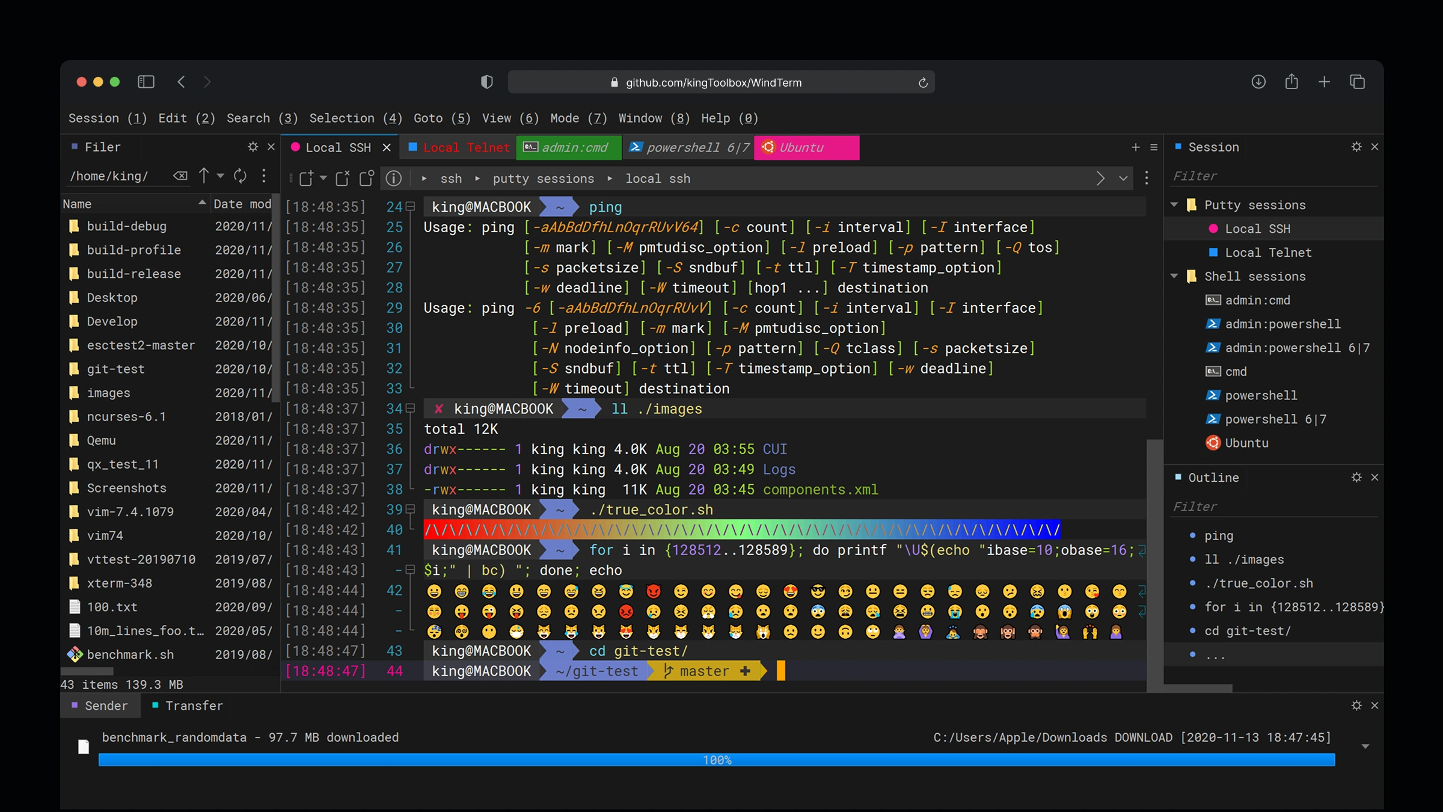Show the browser tab overview icon
Screen dimensions: 1443x812
1357,82
